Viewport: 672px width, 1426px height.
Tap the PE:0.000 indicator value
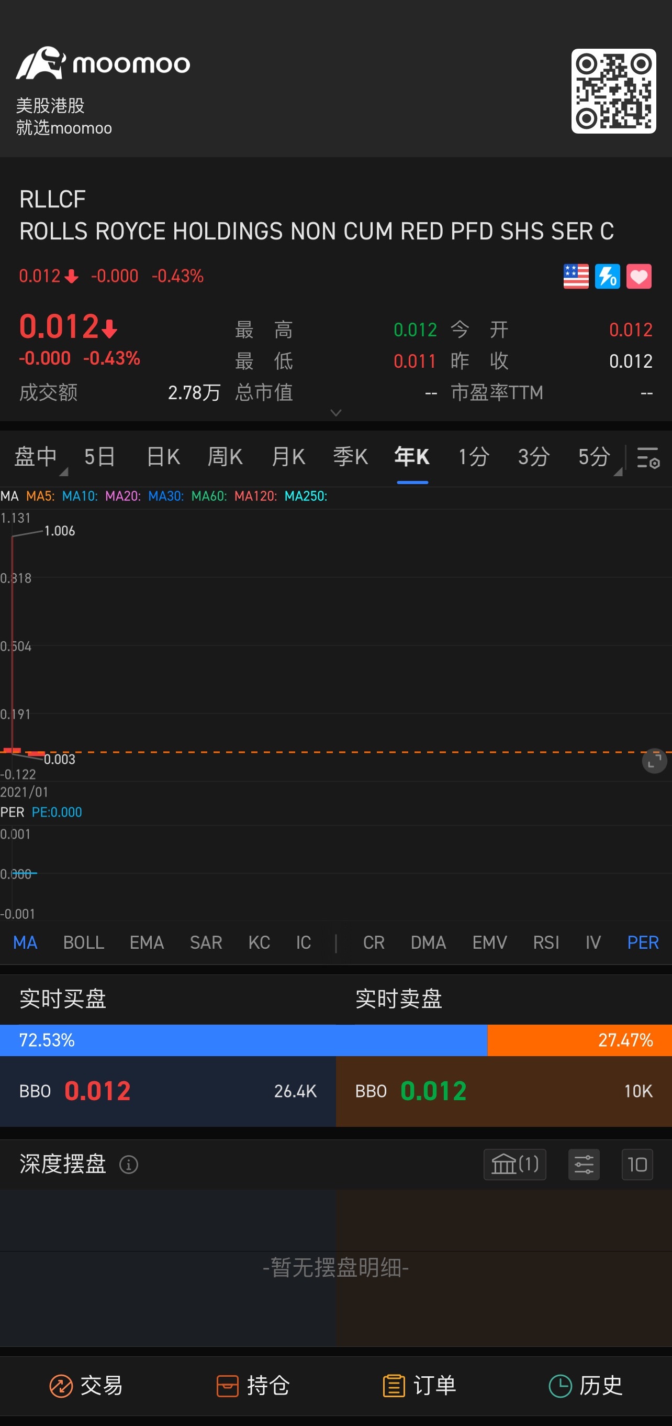tap(57, 812)
